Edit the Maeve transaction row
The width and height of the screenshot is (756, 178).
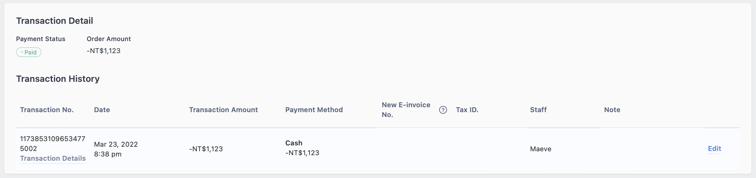click(714, 149)
